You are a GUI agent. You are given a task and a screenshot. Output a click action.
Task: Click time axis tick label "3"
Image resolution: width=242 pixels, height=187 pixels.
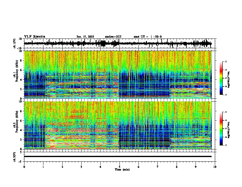[81, 167]
